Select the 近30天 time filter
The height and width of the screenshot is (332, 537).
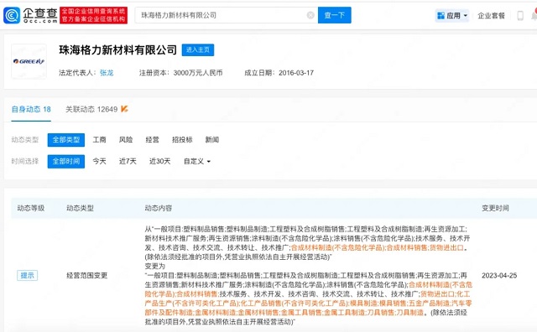tap(159, 161)
